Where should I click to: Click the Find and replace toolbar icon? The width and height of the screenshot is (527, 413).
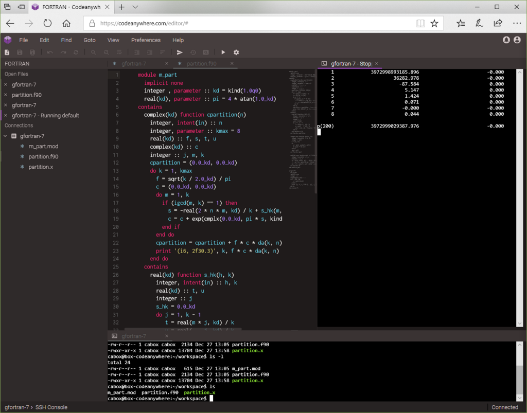[x=106, y=52]
